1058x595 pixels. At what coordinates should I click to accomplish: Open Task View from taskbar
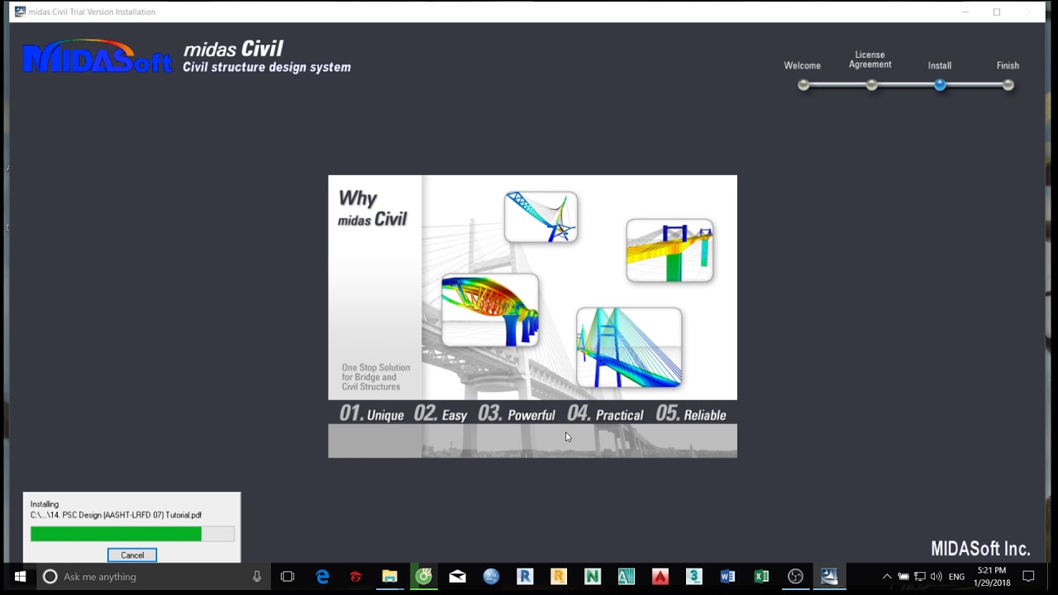288,577
